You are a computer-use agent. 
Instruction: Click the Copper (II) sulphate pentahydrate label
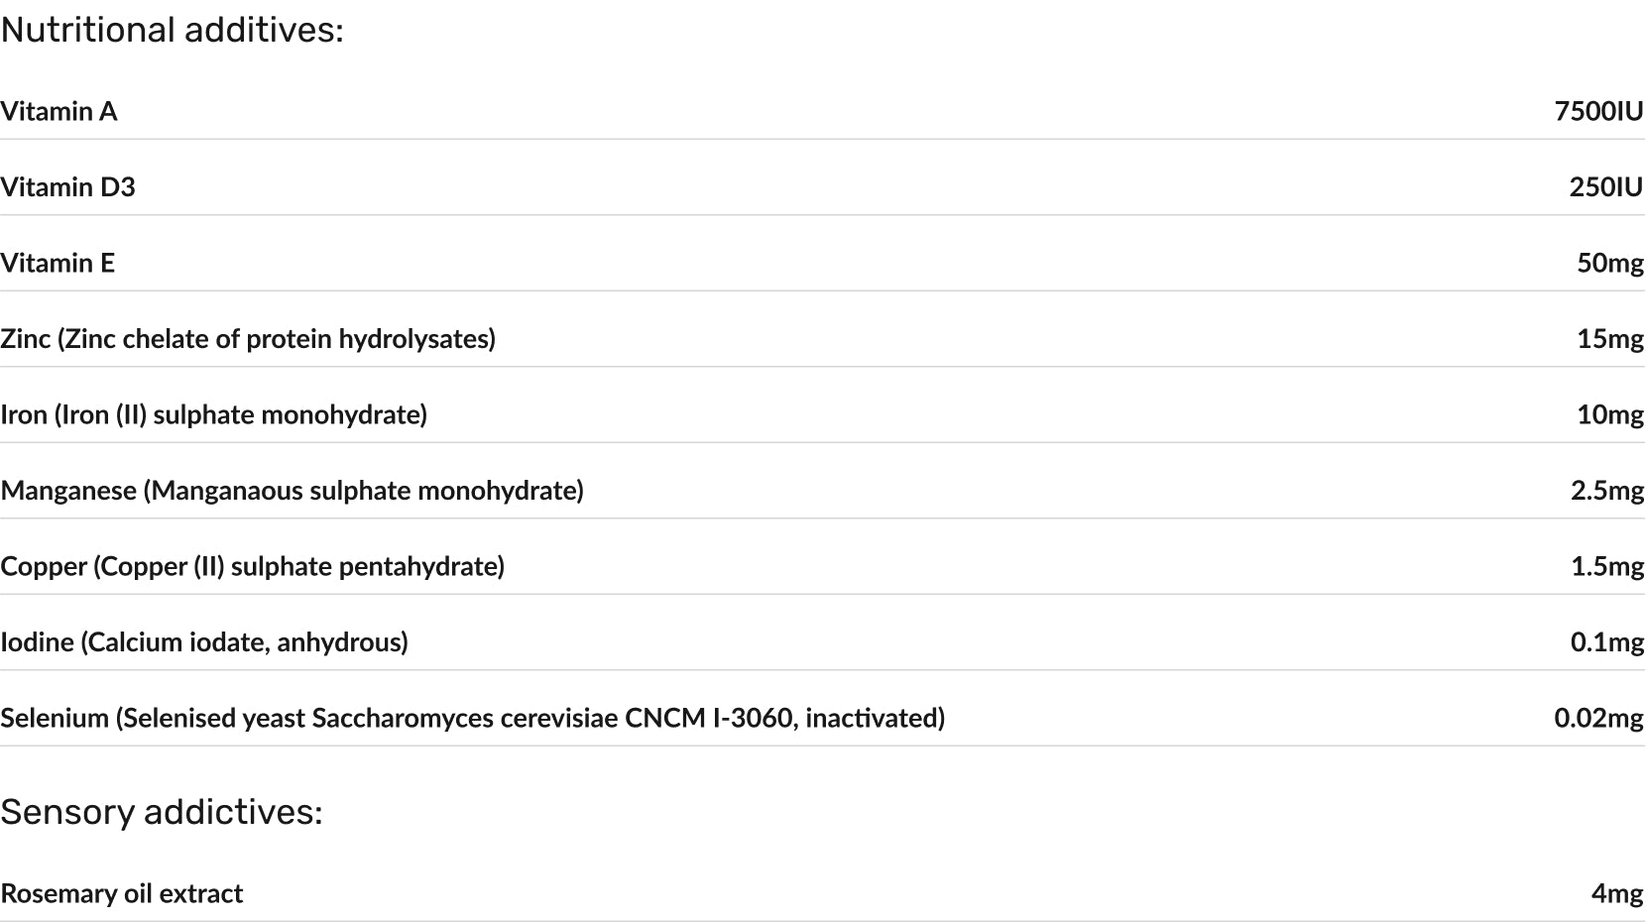tap(253, 566)
